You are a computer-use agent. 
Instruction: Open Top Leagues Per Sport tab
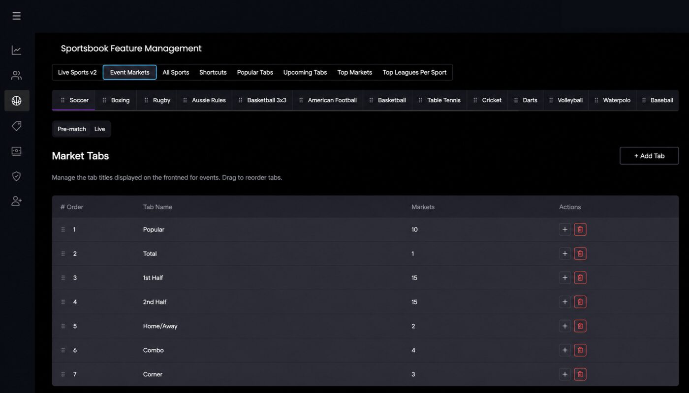(414, 72)
